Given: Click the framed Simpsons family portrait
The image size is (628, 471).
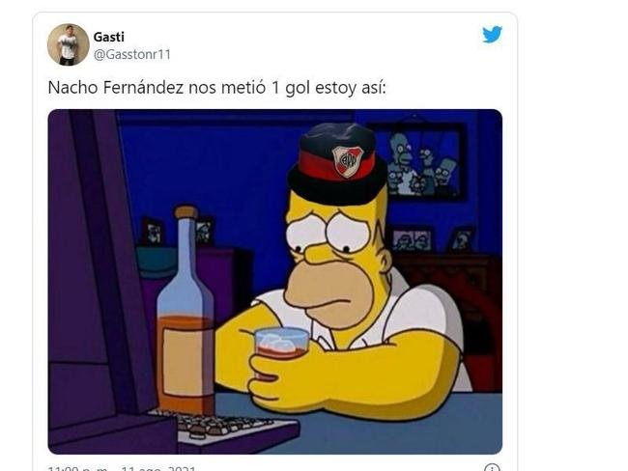Looking at the screenshot, I should click(422, 162).
